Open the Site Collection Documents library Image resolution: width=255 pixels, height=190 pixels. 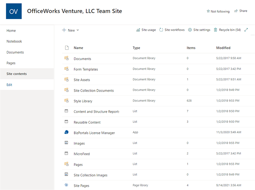point(94,91)
